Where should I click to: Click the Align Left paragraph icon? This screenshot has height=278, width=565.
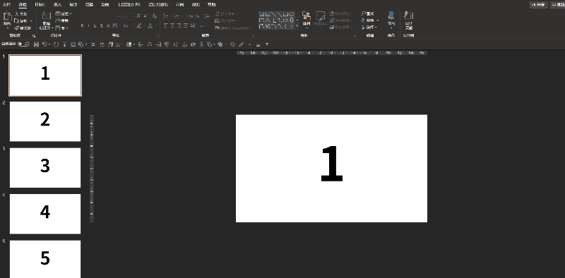166,25
